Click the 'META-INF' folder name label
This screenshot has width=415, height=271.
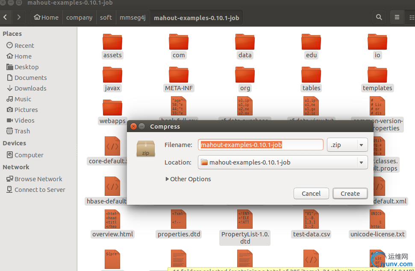point(179,88)
